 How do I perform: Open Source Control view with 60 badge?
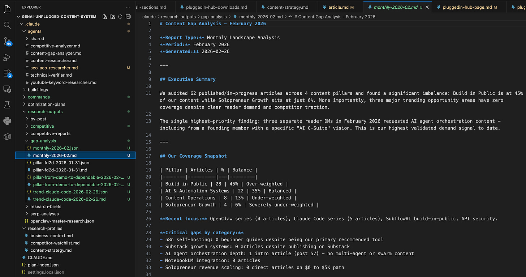(x=7, y=41)
